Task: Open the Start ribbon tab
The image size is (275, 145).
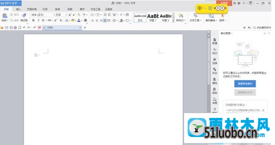Action: [6, 9]
